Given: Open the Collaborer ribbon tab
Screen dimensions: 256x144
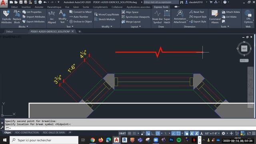Looking at the screenshot, I should 117,7.
